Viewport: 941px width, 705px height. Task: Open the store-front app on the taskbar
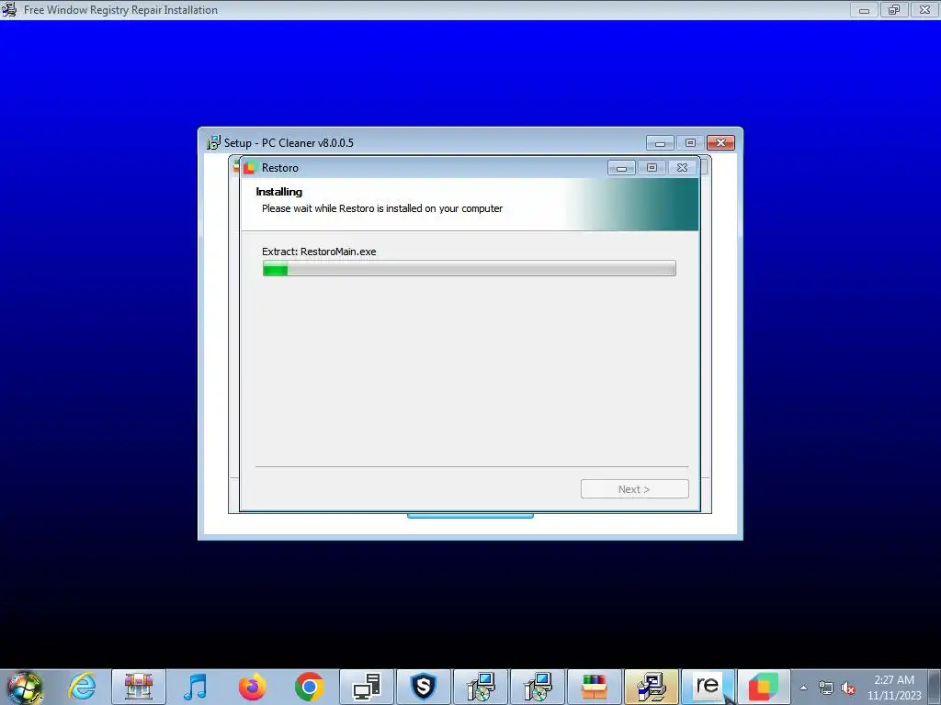click(139, 687)
